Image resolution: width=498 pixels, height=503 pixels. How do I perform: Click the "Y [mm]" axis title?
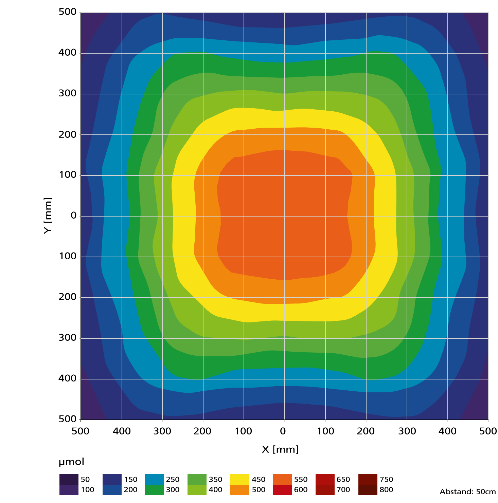[48, 216]
